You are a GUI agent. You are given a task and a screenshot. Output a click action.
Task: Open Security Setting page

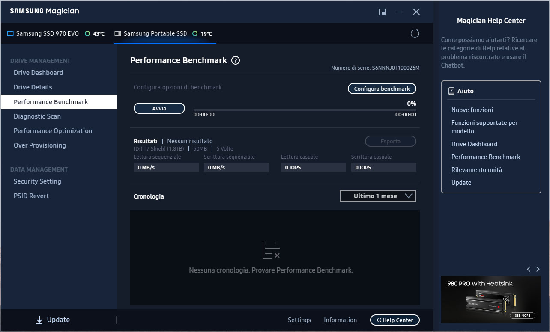pyautogui.click(x=37, y=181)
